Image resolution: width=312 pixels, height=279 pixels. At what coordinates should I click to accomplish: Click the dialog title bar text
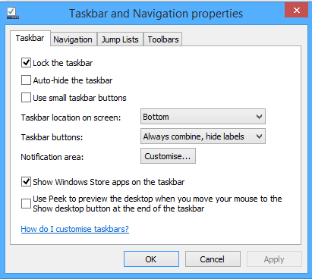point(156,14)
